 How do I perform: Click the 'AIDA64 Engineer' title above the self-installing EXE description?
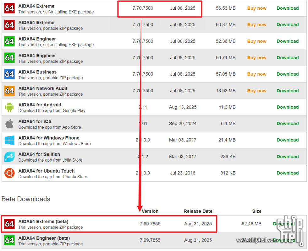pyautogui.click(x=37, y=39)
